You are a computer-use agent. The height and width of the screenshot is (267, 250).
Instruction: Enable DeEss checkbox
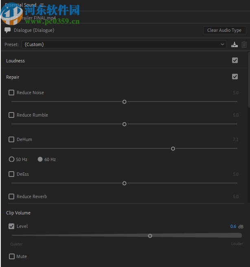pyautogui.click(x=11, y=174)
